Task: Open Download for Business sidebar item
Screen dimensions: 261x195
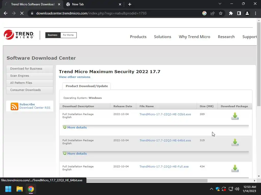Action: (x=30, y=69)
